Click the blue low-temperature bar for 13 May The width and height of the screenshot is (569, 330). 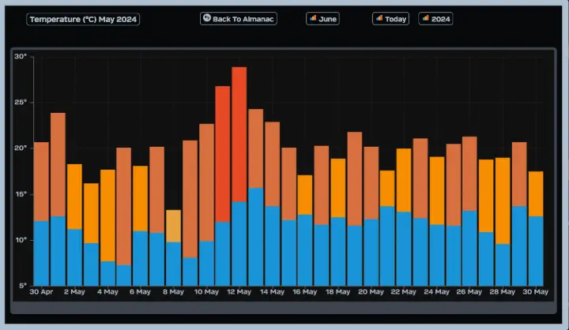click(256, 237)
